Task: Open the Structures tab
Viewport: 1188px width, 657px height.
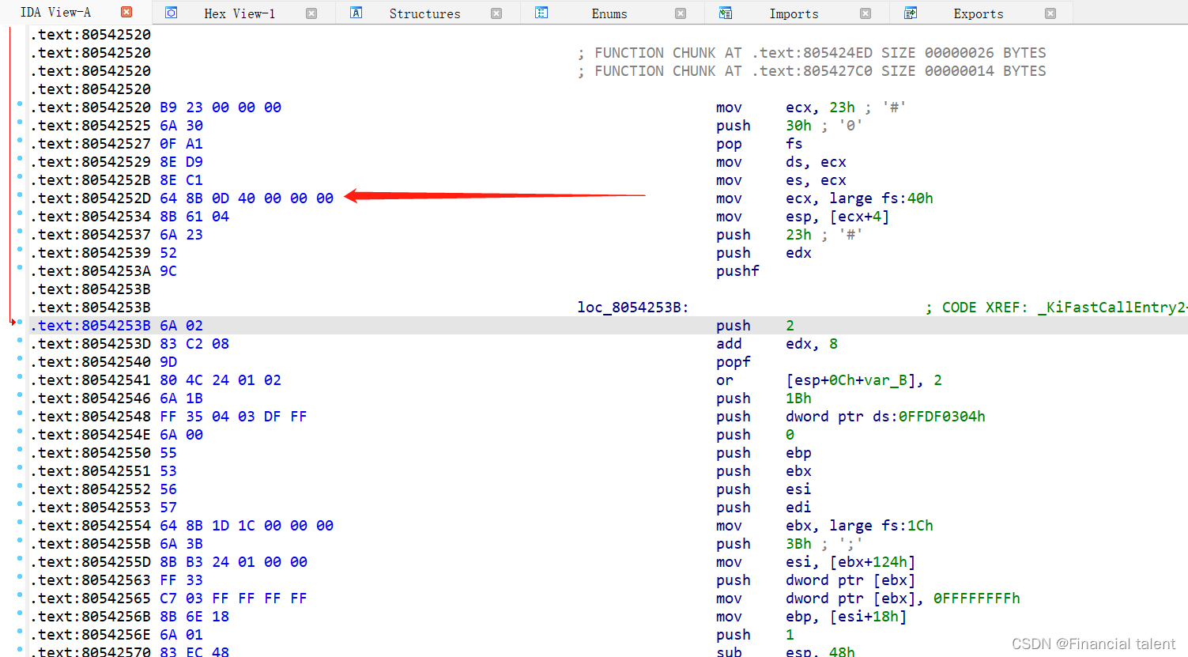Action: click(424, 13)
